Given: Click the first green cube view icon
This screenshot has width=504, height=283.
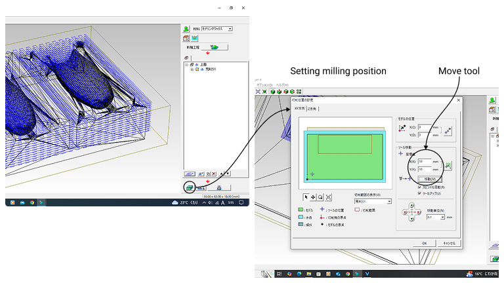Looking at the screenshot, I should click(273, 92).
